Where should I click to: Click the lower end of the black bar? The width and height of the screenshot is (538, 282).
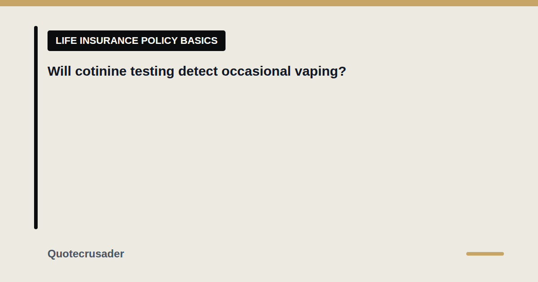[36, 226]
